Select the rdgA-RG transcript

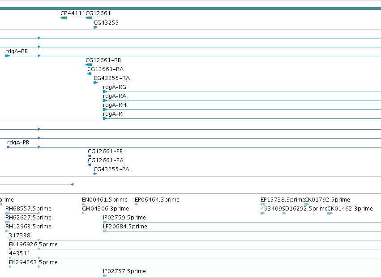click(x=115, y=87)
